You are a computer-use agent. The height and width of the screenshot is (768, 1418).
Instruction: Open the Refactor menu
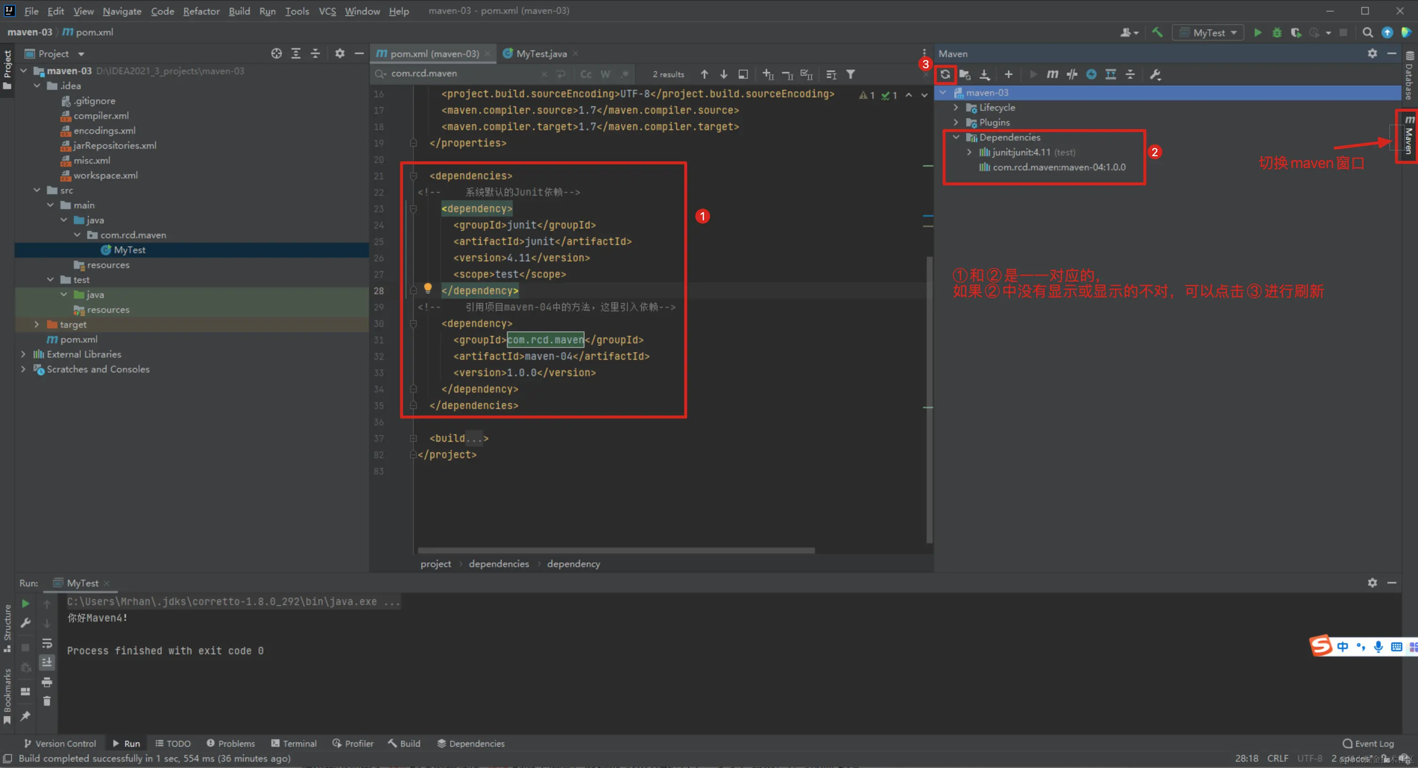tap(201, 11)
